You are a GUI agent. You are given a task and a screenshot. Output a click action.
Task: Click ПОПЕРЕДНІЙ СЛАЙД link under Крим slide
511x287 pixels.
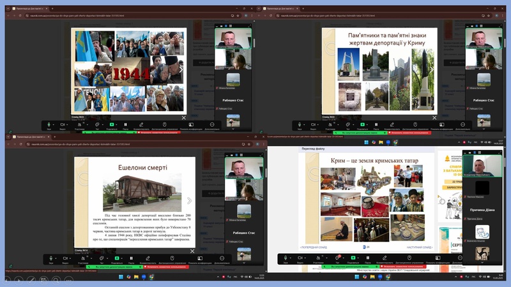point(313,247)
